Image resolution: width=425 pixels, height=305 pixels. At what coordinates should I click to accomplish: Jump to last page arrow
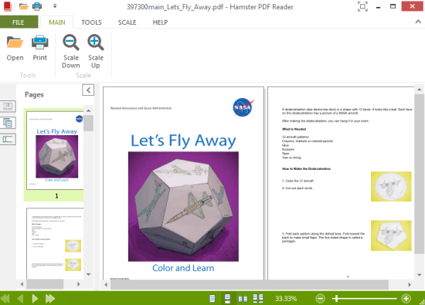[50, 299]
